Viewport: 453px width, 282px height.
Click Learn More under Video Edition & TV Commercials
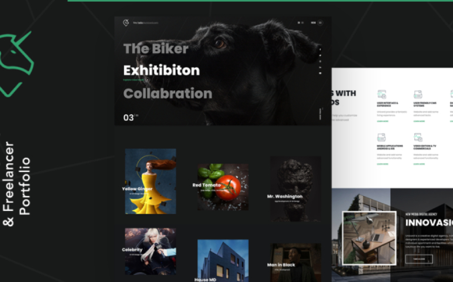419,164
